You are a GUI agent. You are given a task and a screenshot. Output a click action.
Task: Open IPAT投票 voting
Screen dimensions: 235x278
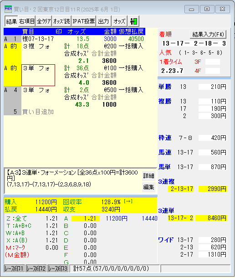pos(84,21)
